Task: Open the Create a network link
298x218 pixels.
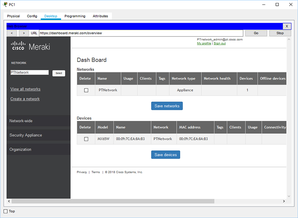Action: pos(25,99)
